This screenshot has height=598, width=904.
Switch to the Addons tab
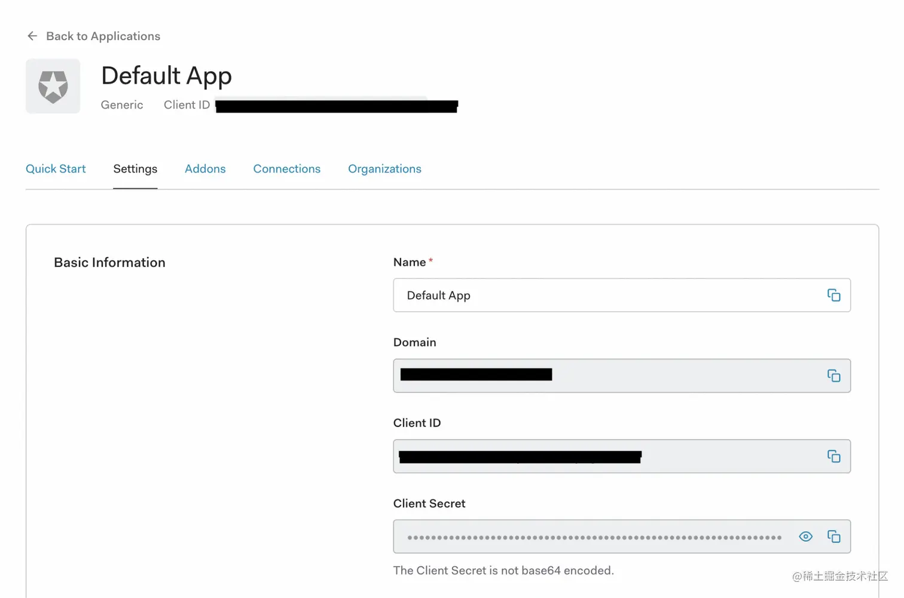click(205, 168)
